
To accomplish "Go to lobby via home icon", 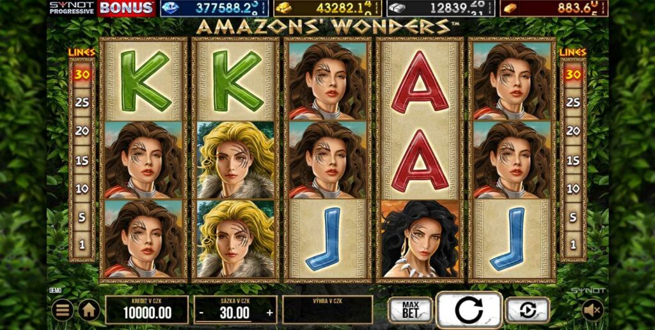I will pyautogui.click(x=89, y=310).
